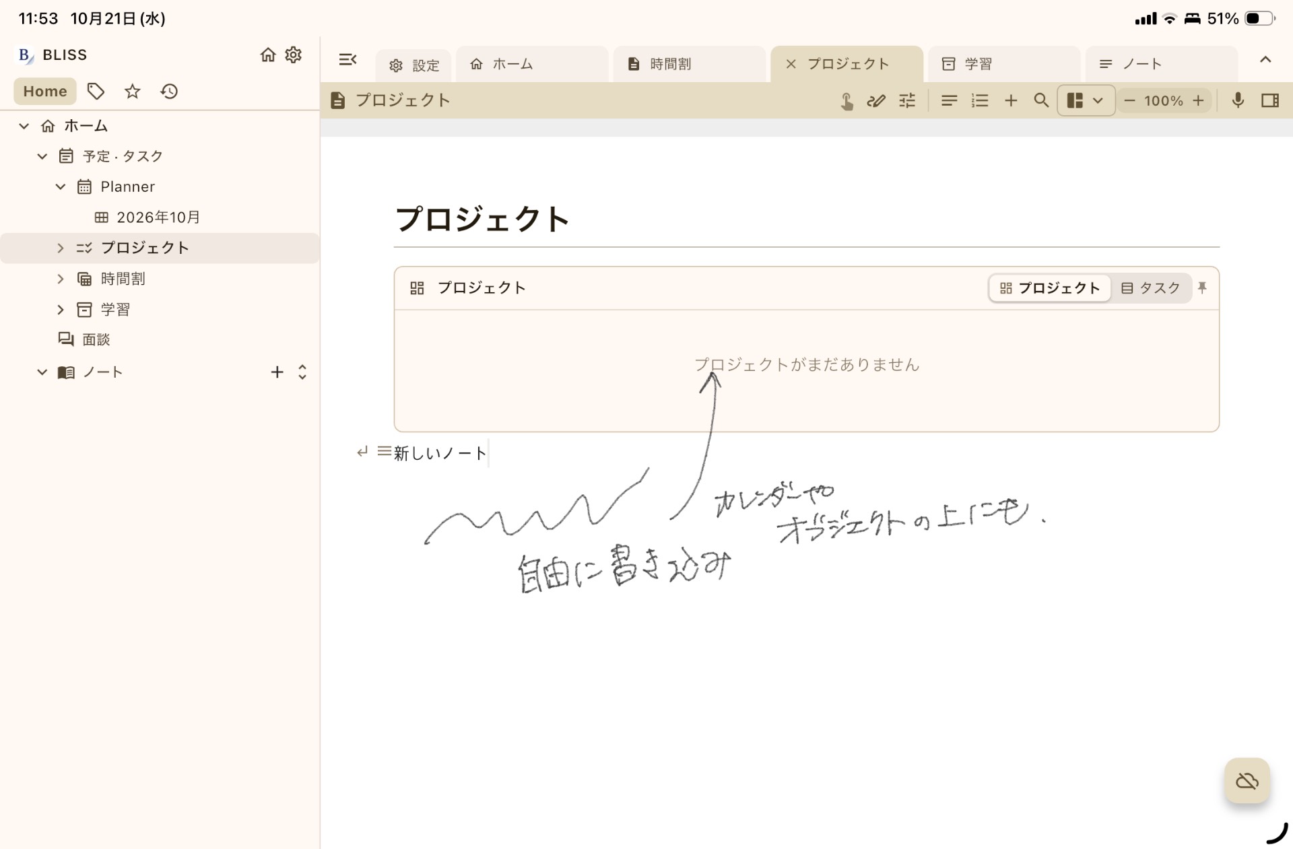The width and height of the screenshot is (1293, 849).
Task: Show tags via the tag icon
Action: [96, 91]
